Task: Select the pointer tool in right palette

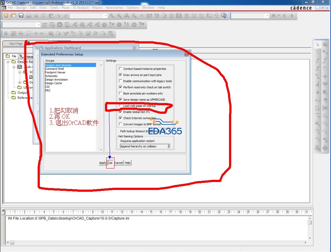Action: [x=318, y=44]
